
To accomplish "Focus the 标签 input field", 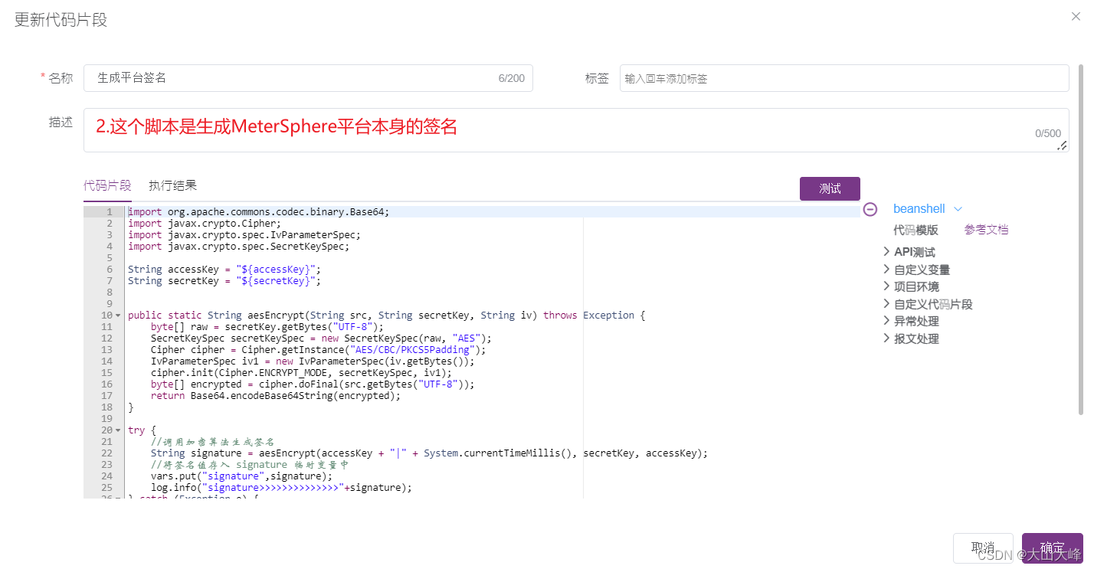I will coord(844,78).
